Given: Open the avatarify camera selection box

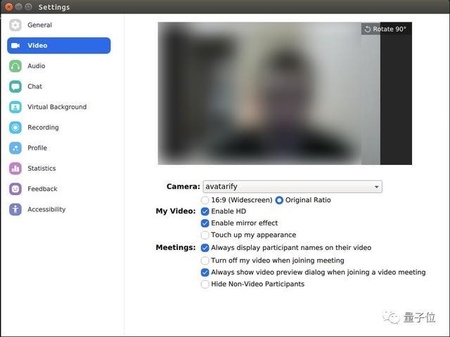Looking at the screenshot, I should [292, 187].
